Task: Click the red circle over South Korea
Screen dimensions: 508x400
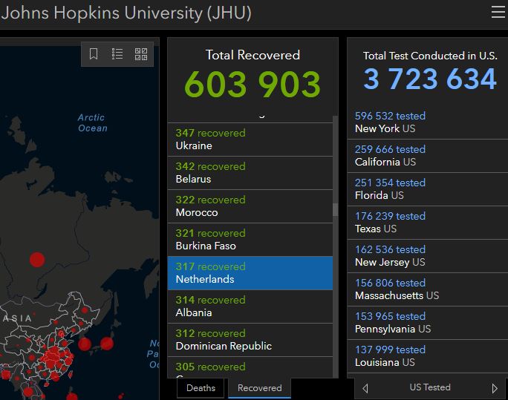Action: click(85, 344)
